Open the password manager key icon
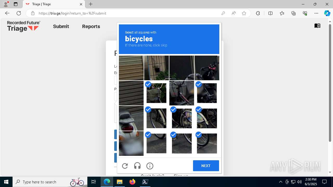Image resolution: width=333 pixels, height=187 pixels. tap(223, 13)
